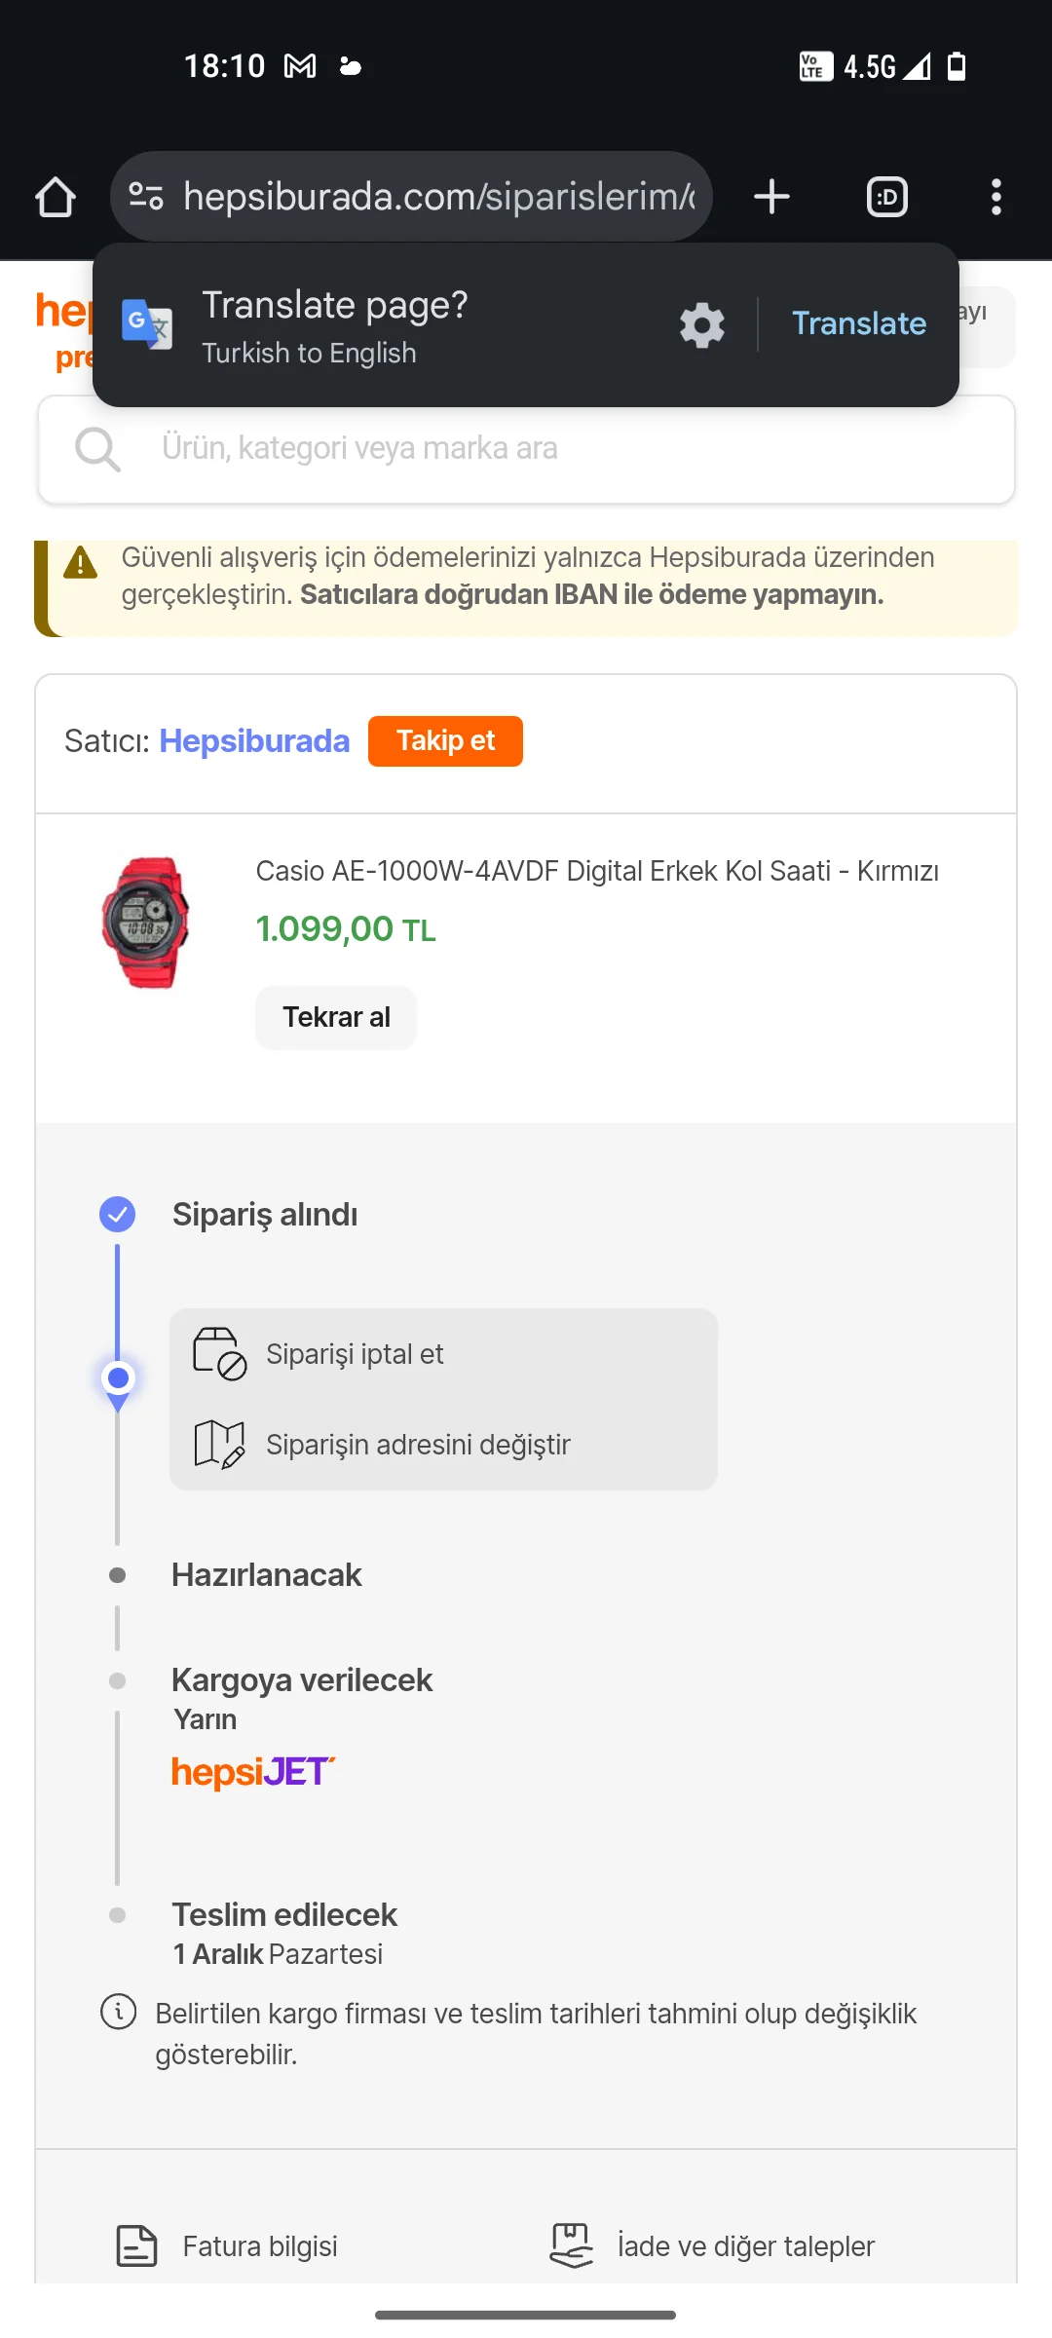
Task: Select Siparişi iptal et option
Action: pyautogui.click(x=355, y=1354)
